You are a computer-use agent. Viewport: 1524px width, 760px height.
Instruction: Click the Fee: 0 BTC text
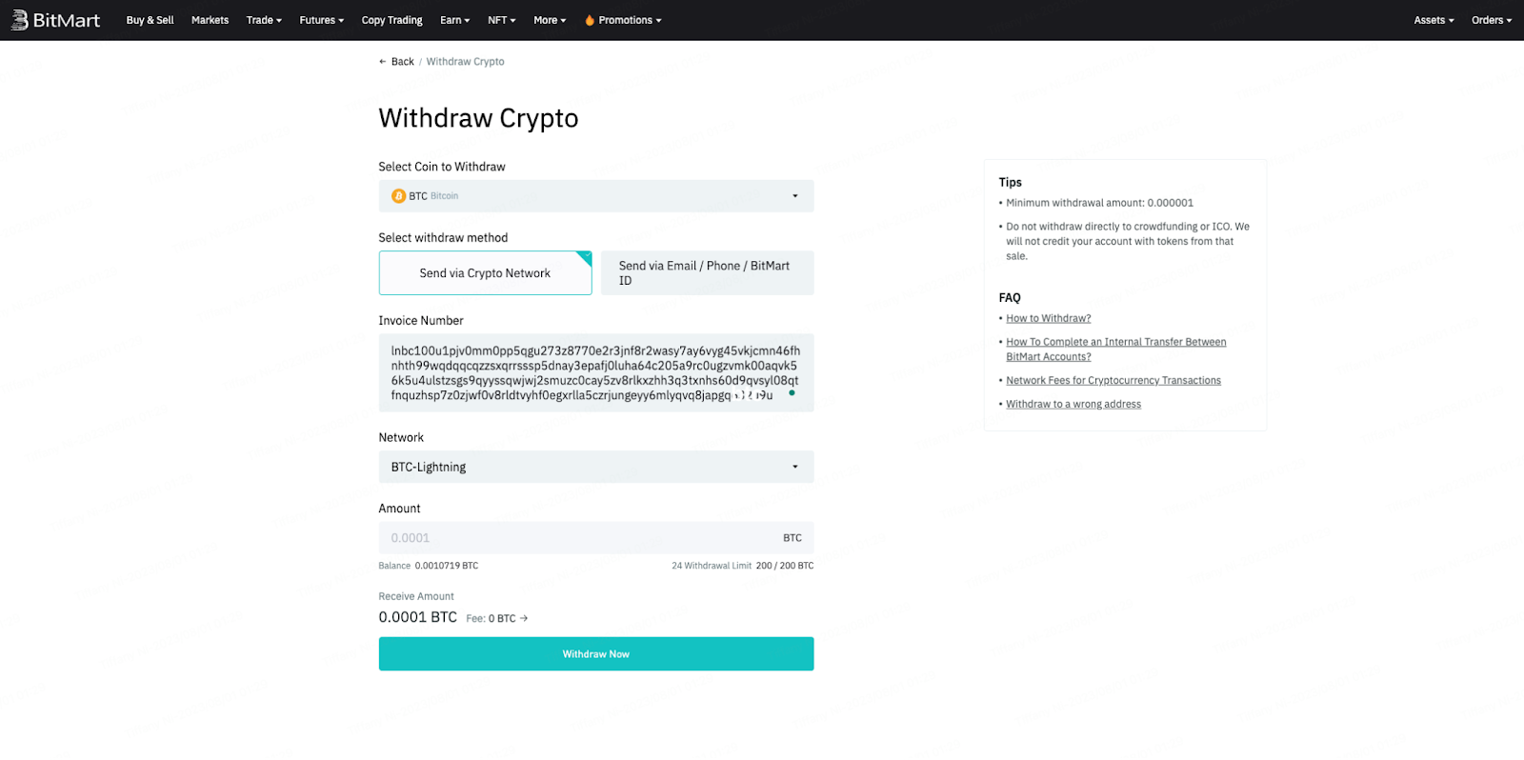point(491,619)
